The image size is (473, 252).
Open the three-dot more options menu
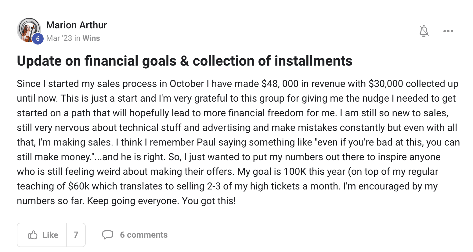click(448, 31)
